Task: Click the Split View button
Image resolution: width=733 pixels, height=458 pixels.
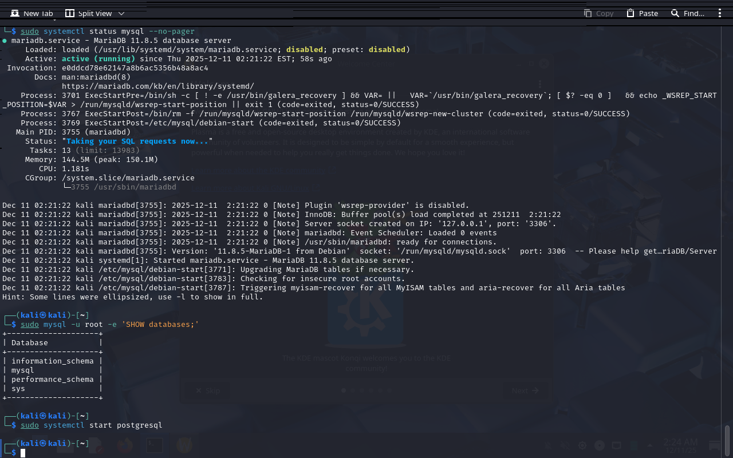Action: tap(88, 13)
